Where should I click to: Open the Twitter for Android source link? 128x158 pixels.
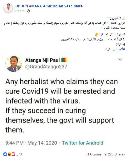[x=82, y=143]
